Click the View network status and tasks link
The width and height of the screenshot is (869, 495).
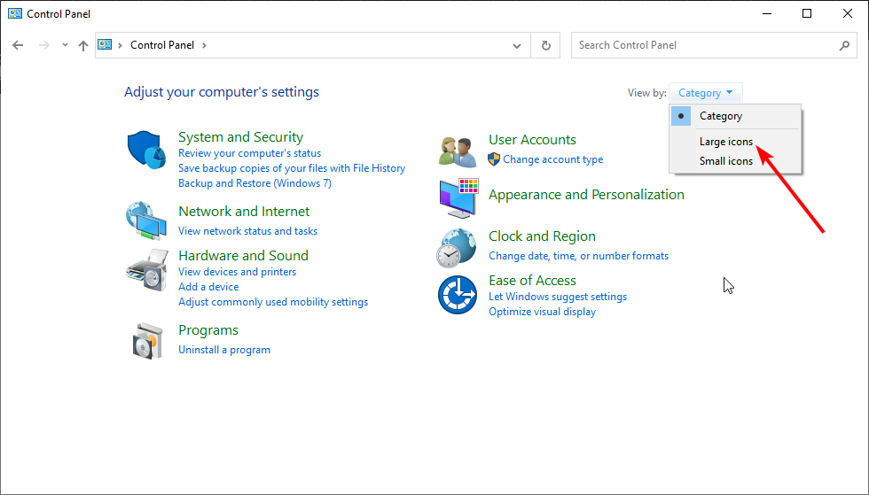tap(247, 231)
